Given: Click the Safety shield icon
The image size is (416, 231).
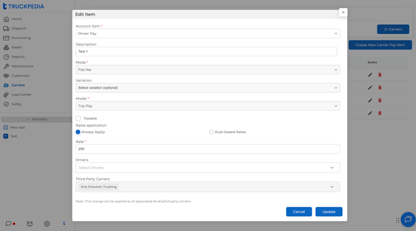Looking at the screenshot, I should pos(6,104).
